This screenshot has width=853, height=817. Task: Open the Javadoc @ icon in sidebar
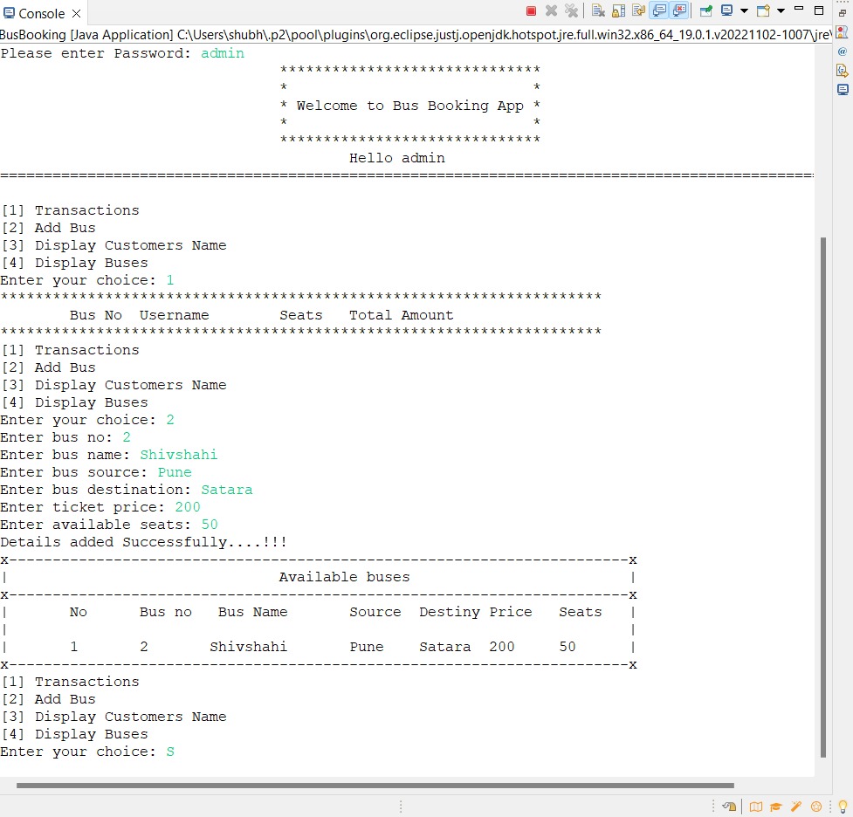point(843,51)
